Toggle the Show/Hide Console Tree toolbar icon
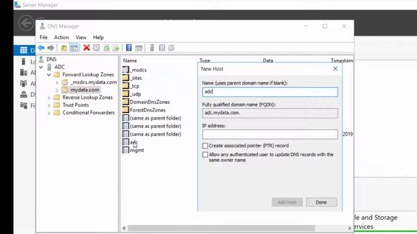The width and height of the screenshot is (417, 234). tap(74, 48)
